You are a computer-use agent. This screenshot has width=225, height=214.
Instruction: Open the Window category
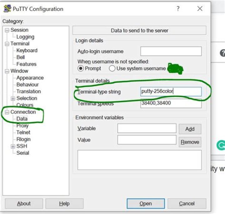pos(19,71)
